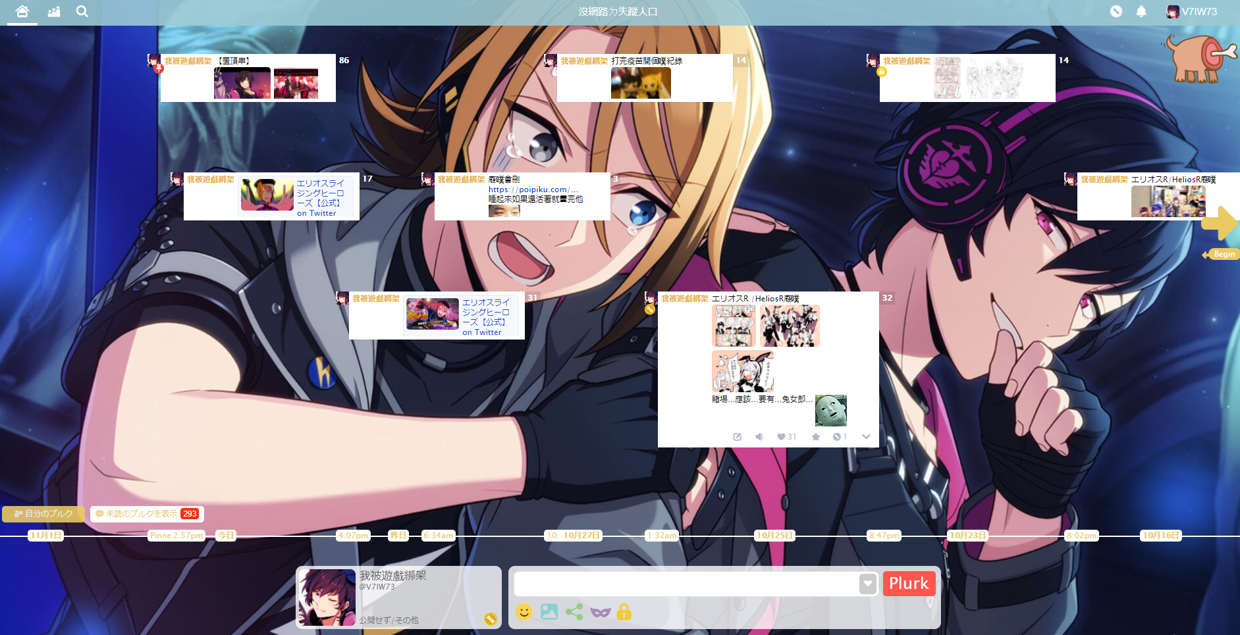Click the coin icon showing 1
This screenshot has width=1240, height=635.
[840, 437]
